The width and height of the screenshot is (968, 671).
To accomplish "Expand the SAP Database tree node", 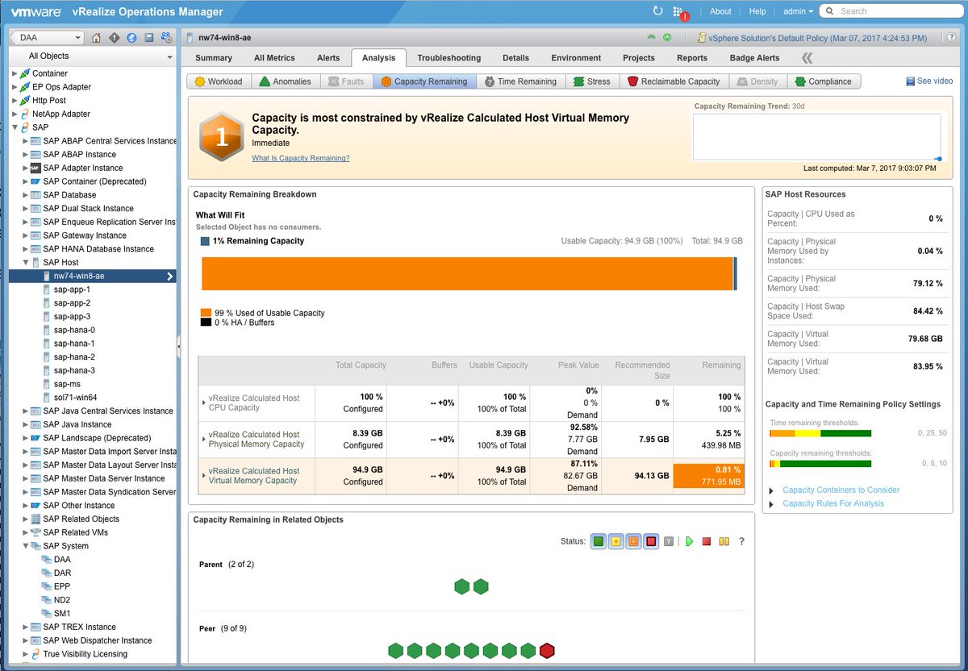I will coord(26,195).
